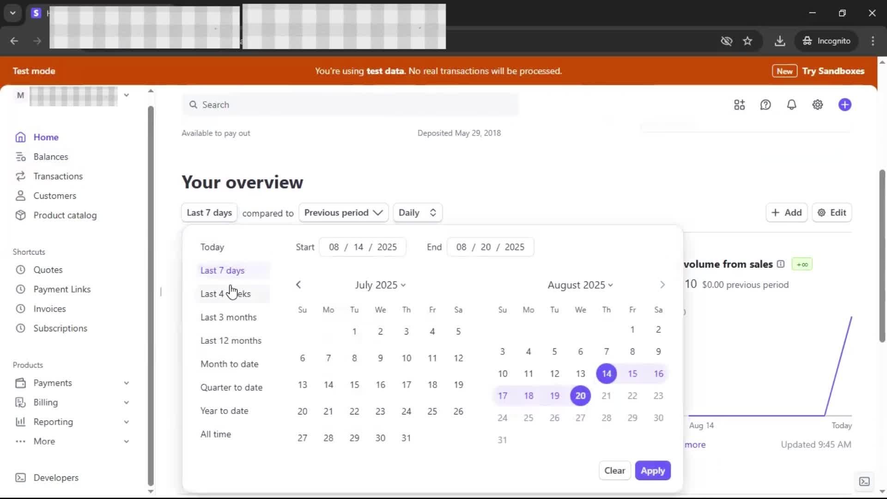Select August 21 in the calendar
The width and height of the screenshot is (887, 499).
(x=606, y=396)
